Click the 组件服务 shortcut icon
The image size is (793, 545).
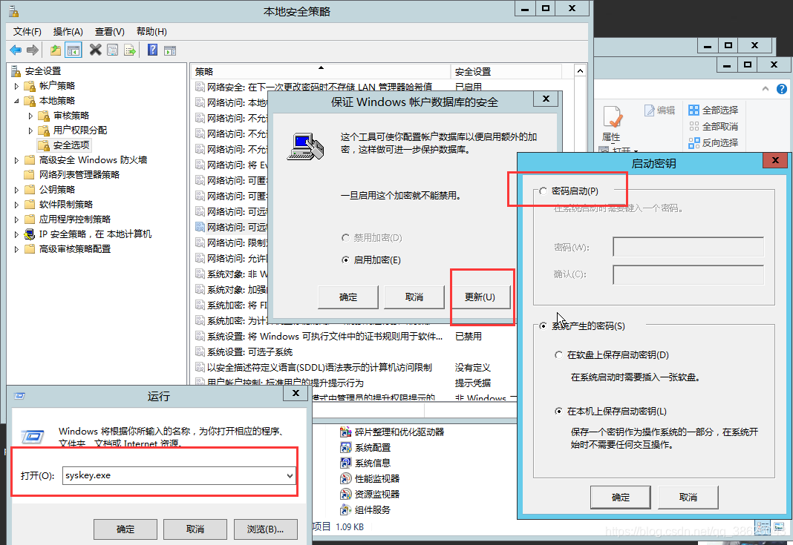(x=345, y=509)
